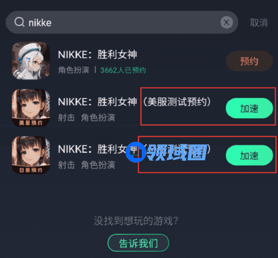This screenshot has height=258, width=278.
Task: Tap 加速 for the 美服测试预约 entry
Action: point(249,108)
